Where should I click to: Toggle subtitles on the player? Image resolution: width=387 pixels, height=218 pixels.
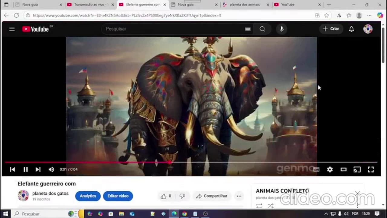[316, 170]
